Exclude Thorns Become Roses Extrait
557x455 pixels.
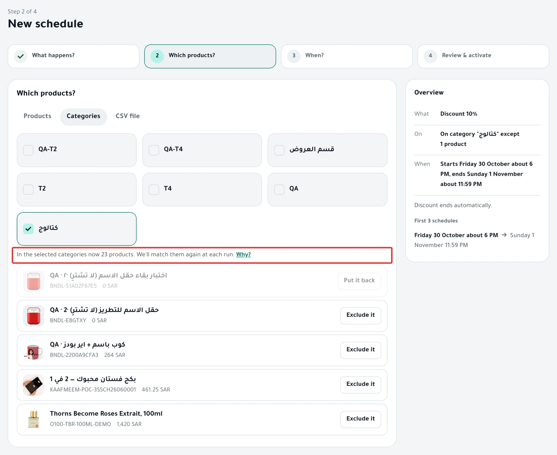[x=361, y=419]
